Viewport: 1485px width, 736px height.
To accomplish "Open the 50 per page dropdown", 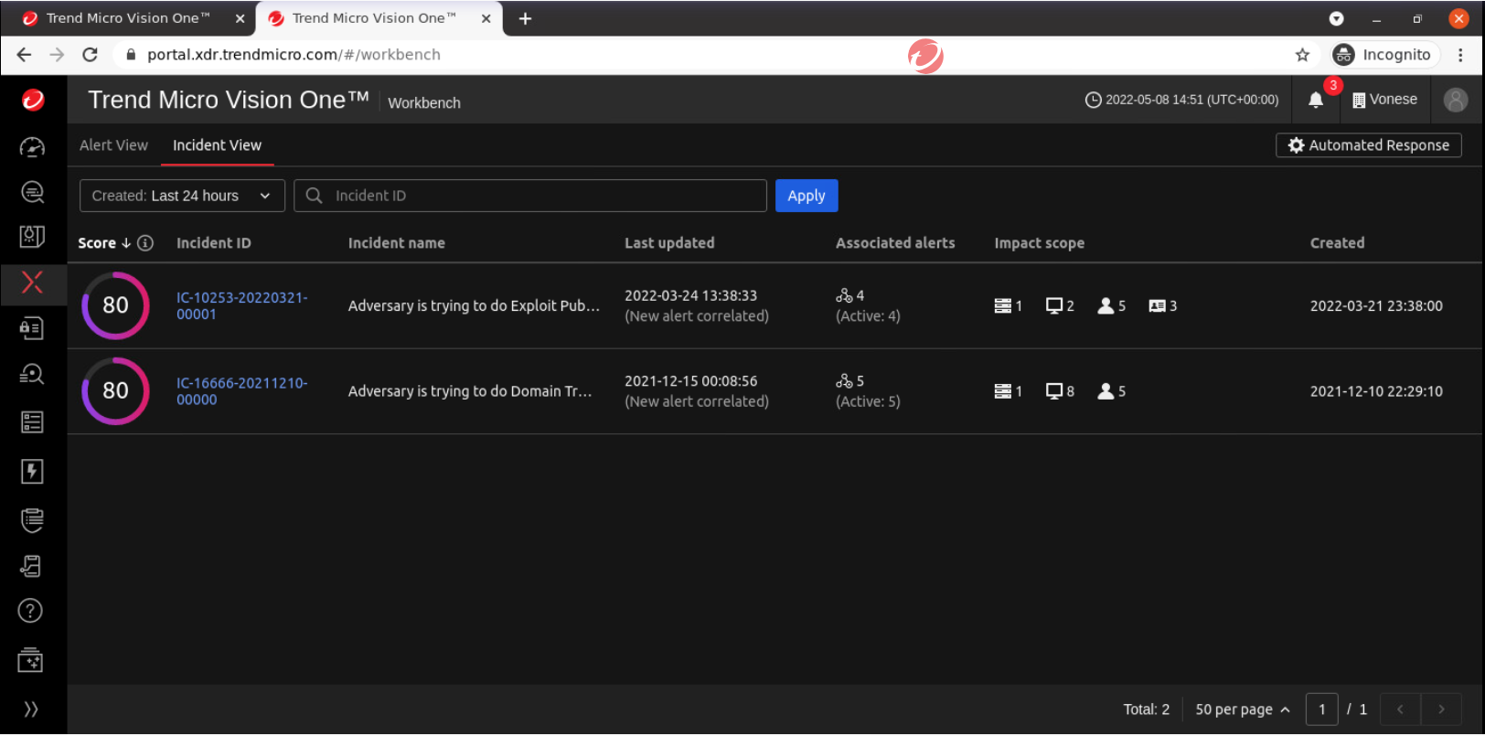I will pyautogui.click(x=1242, y=709).
